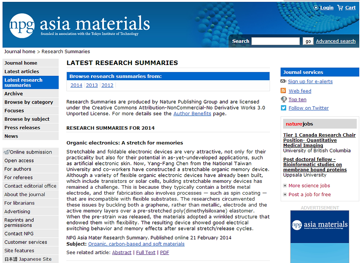Open Press releases
Screen dimensions: 364x263
click(30, 128)
